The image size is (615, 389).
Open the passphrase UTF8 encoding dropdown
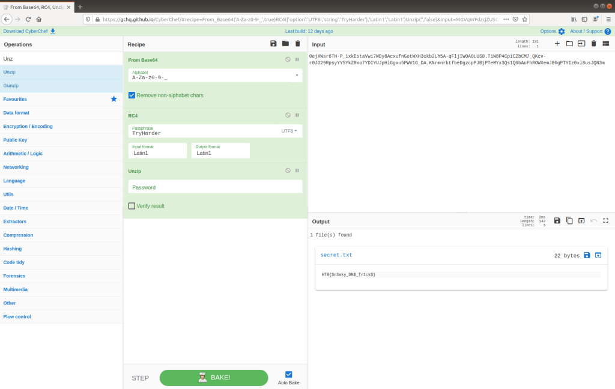coord(289,131)
